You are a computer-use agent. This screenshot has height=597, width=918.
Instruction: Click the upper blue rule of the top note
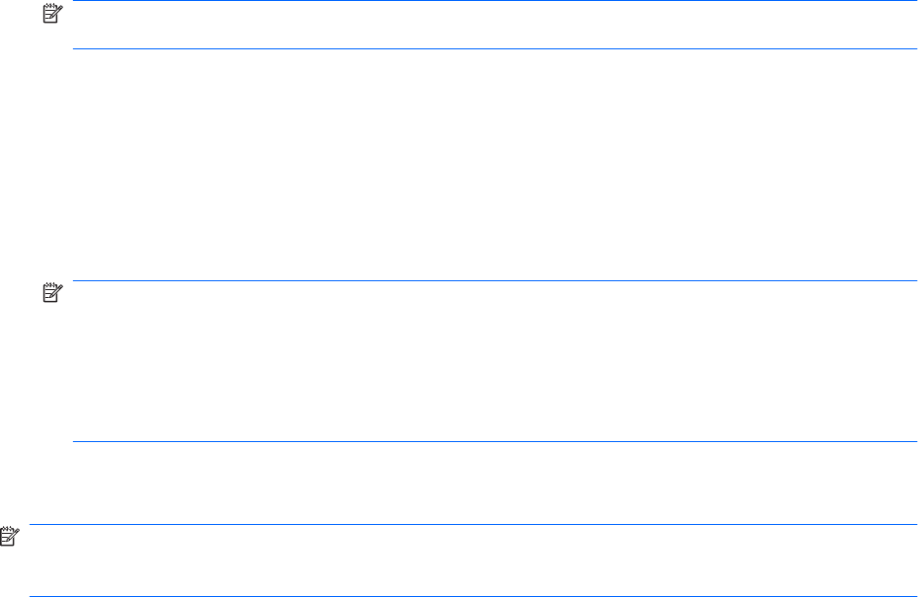[494, 1]
